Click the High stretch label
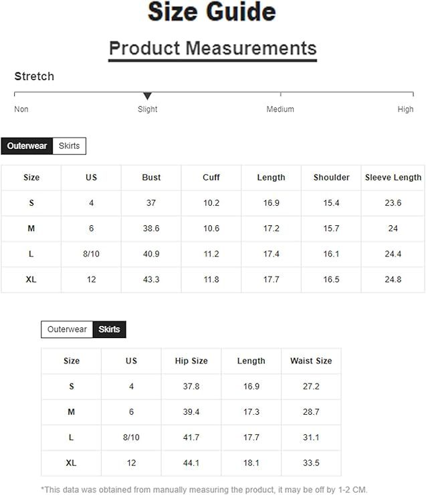426x495 pixels. [x=405, y=110]
